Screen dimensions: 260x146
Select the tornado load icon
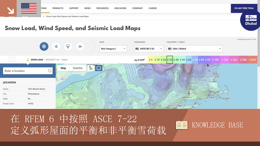(x=68, y=46)
